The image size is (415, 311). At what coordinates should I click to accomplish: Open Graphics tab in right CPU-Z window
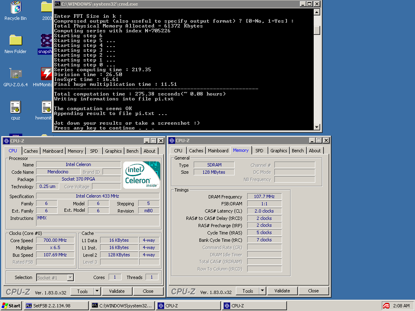[279, 151]
